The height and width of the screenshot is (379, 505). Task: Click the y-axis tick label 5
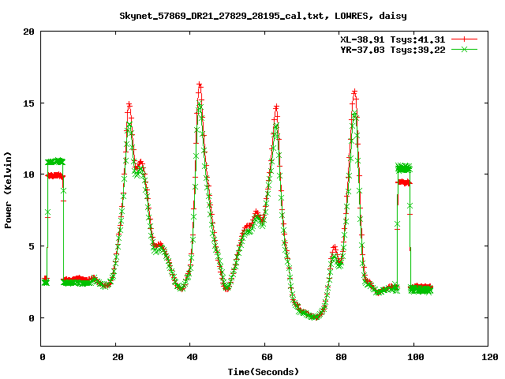pos(32,246)
